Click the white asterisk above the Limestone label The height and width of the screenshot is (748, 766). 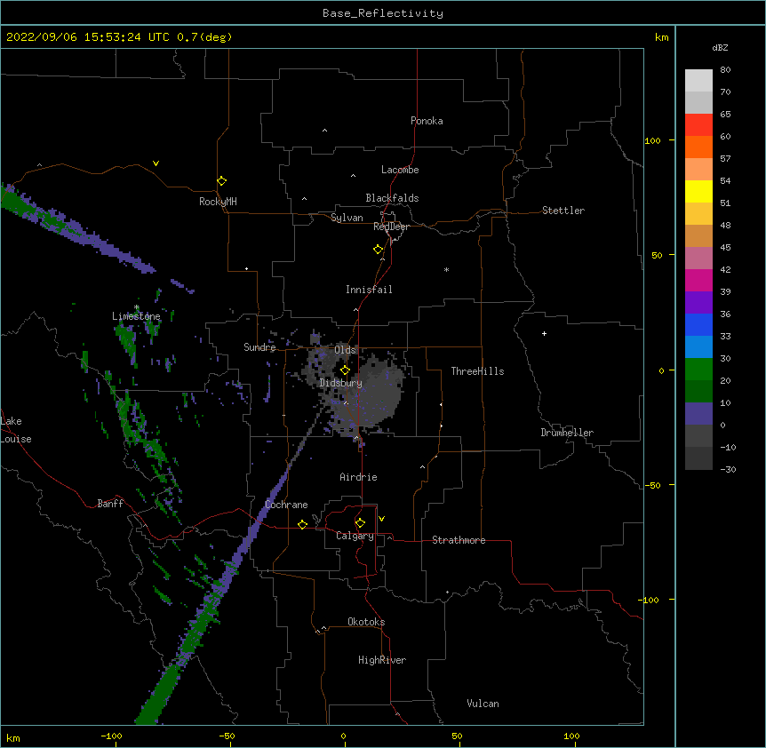pos(137,307)
